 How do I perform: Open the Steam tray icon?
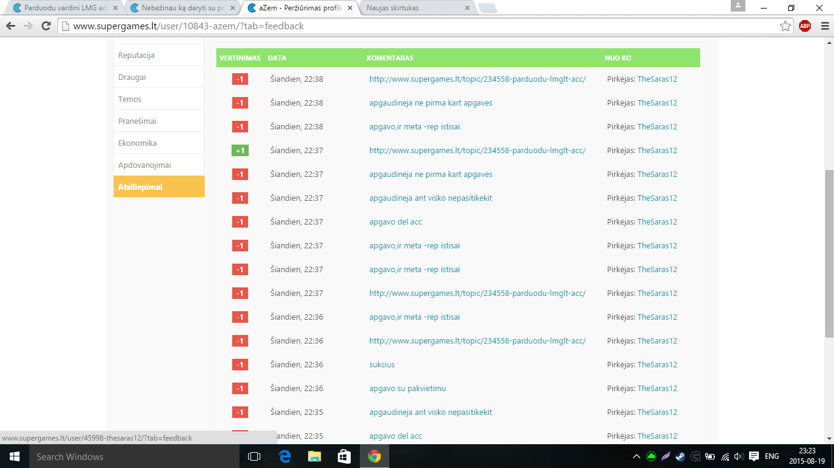click(x=680, y=456)
